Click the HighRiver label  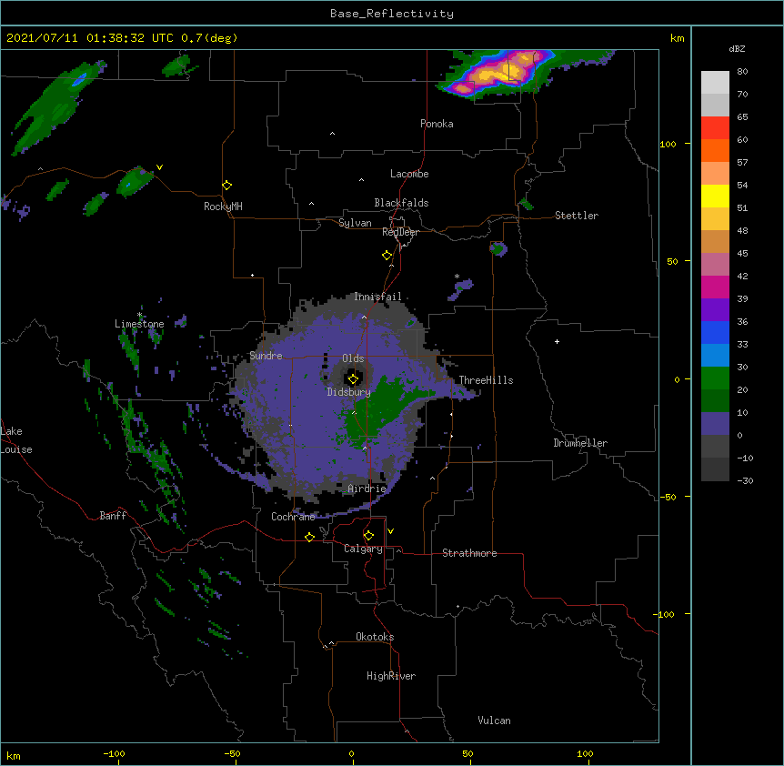391,676
